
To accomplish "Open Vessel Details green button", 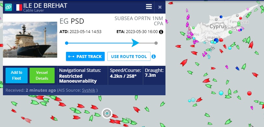I will click(x=42, y=75).
